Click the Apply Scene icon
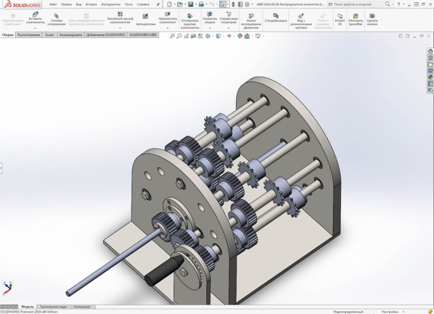 click(x=247, y=36)
